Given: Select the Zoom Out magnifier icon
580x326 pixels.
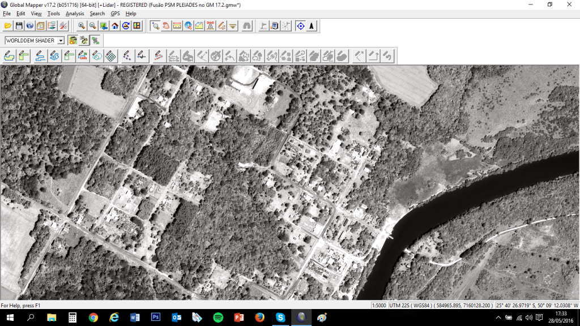Looking at the screenshot, I should point(92,25).
